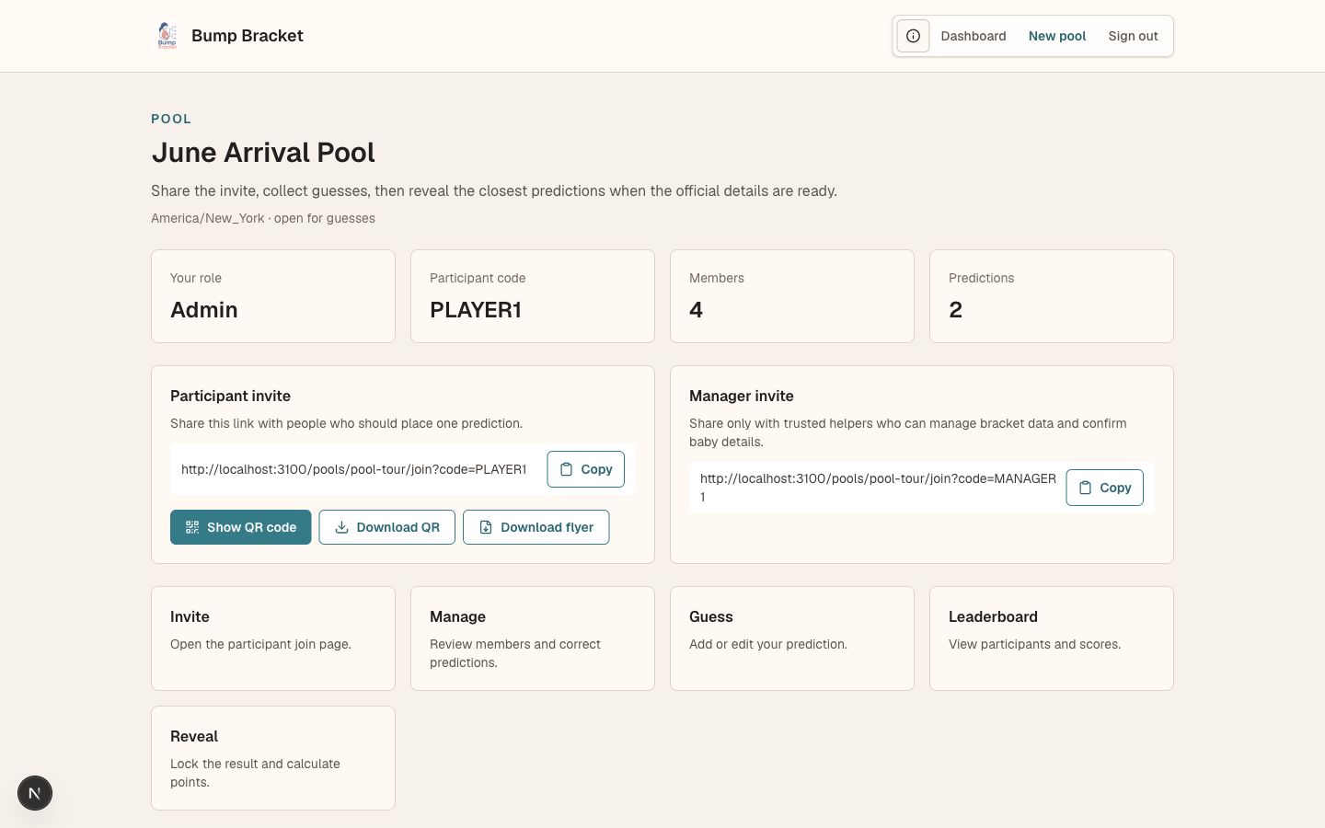Click the PLAYER1 participant code value

coord(476,310)
